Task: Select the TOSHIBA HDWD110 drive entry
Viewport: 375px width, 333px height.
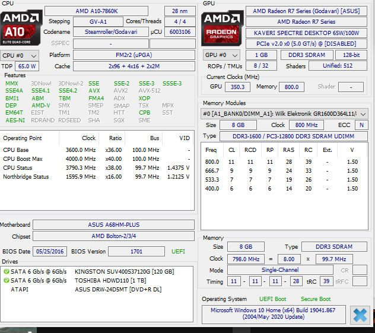Action: pos(97,280)
